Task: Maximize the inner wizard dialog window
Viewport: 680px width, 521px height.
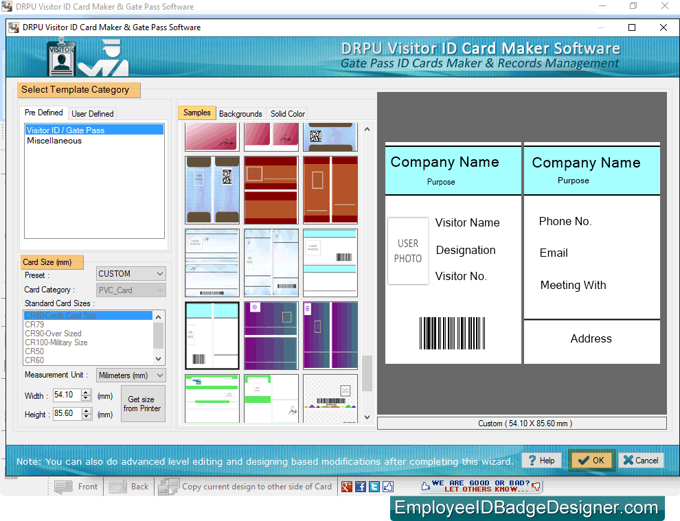Action: click(x=632, y=27)
